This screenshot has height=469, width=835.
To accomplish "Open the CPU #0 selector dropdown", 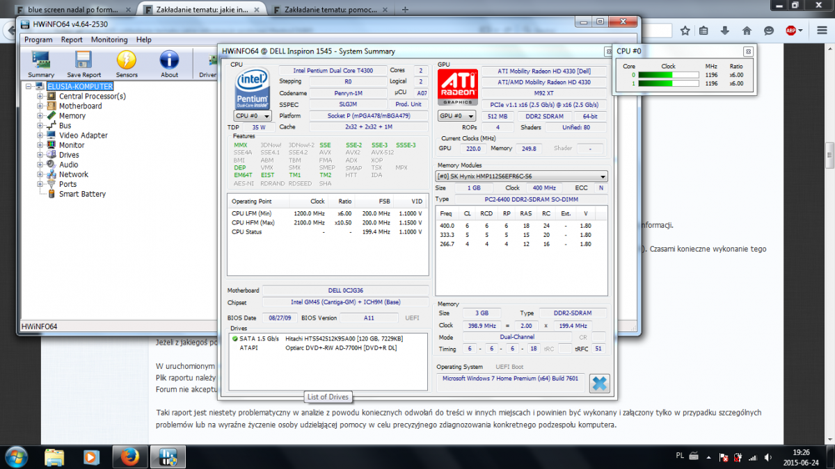I will pos(251,116).
